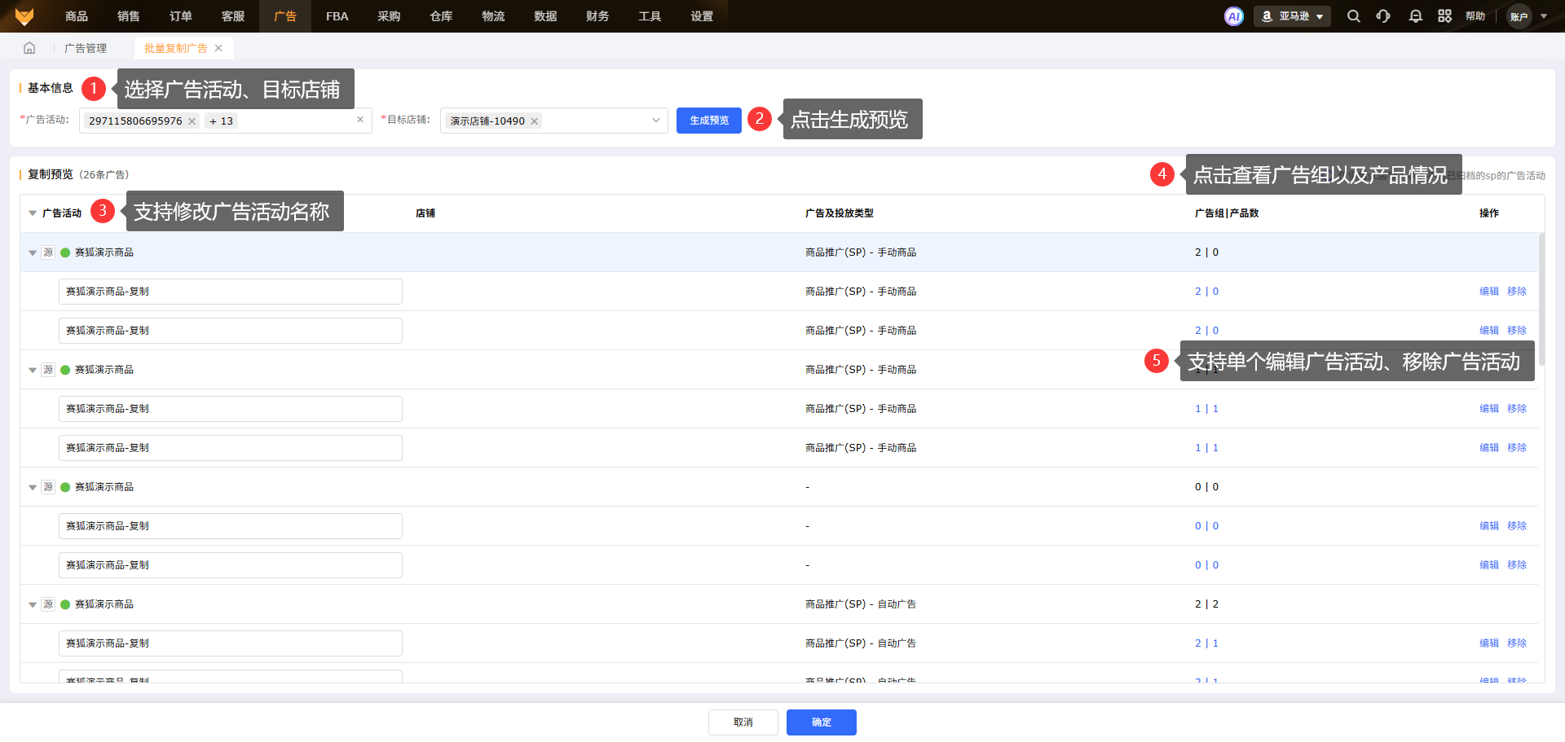Open the 销售 menu
The width and height of the screenshot is (1565, 742).
[x=129, y=16]
